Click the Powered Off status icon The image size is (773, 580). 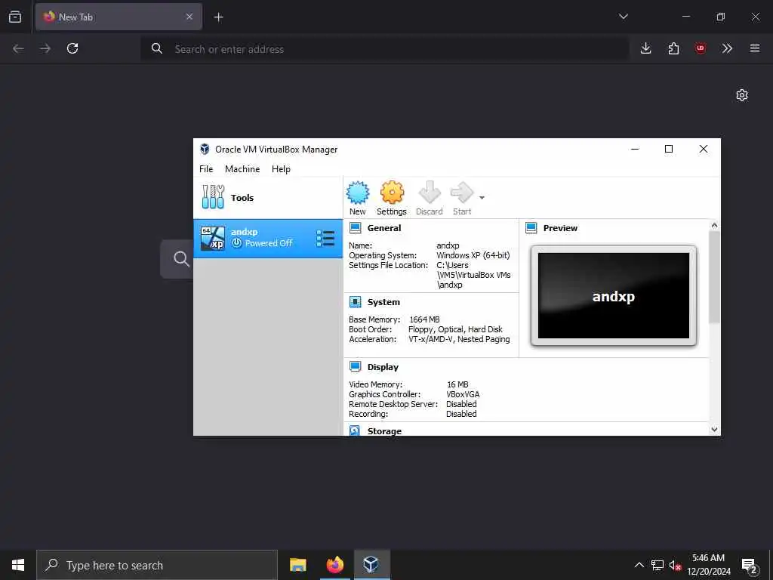coord(236,242)
